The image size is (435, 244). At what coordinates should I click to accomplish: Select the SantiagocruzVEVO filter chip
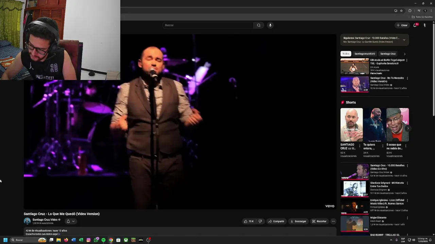365,54
